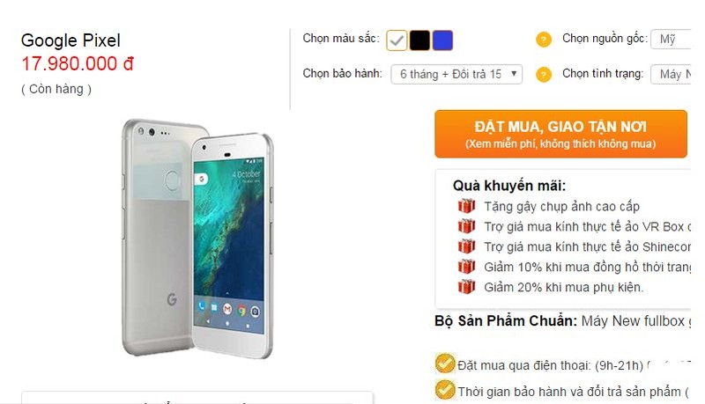Image resolution: width=705 pixels, height=404 pixels.
Task: Click gift icon beside Giảm 10% đồng hồ
Action: point(466,267)
